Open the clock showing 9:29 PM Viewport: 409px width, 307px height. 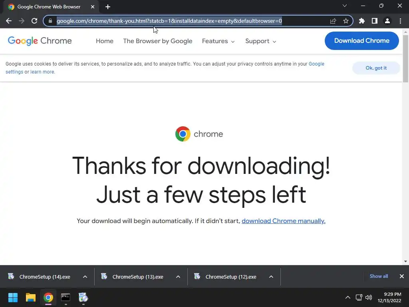click(389, 297)
